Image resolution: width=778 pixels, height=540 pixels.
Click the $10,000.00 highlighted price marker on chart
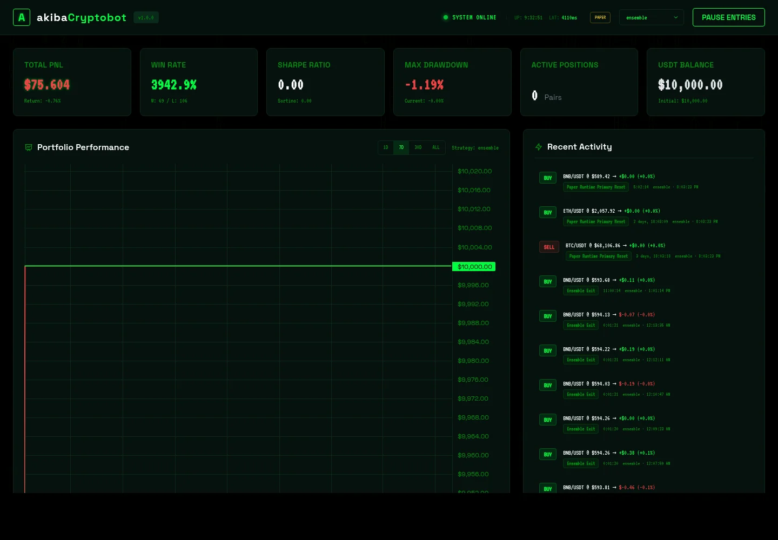[474, 267]
